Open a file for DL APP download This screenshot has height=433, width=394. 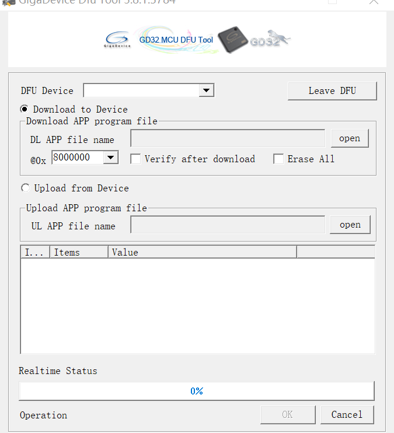[x=350, y=138]
